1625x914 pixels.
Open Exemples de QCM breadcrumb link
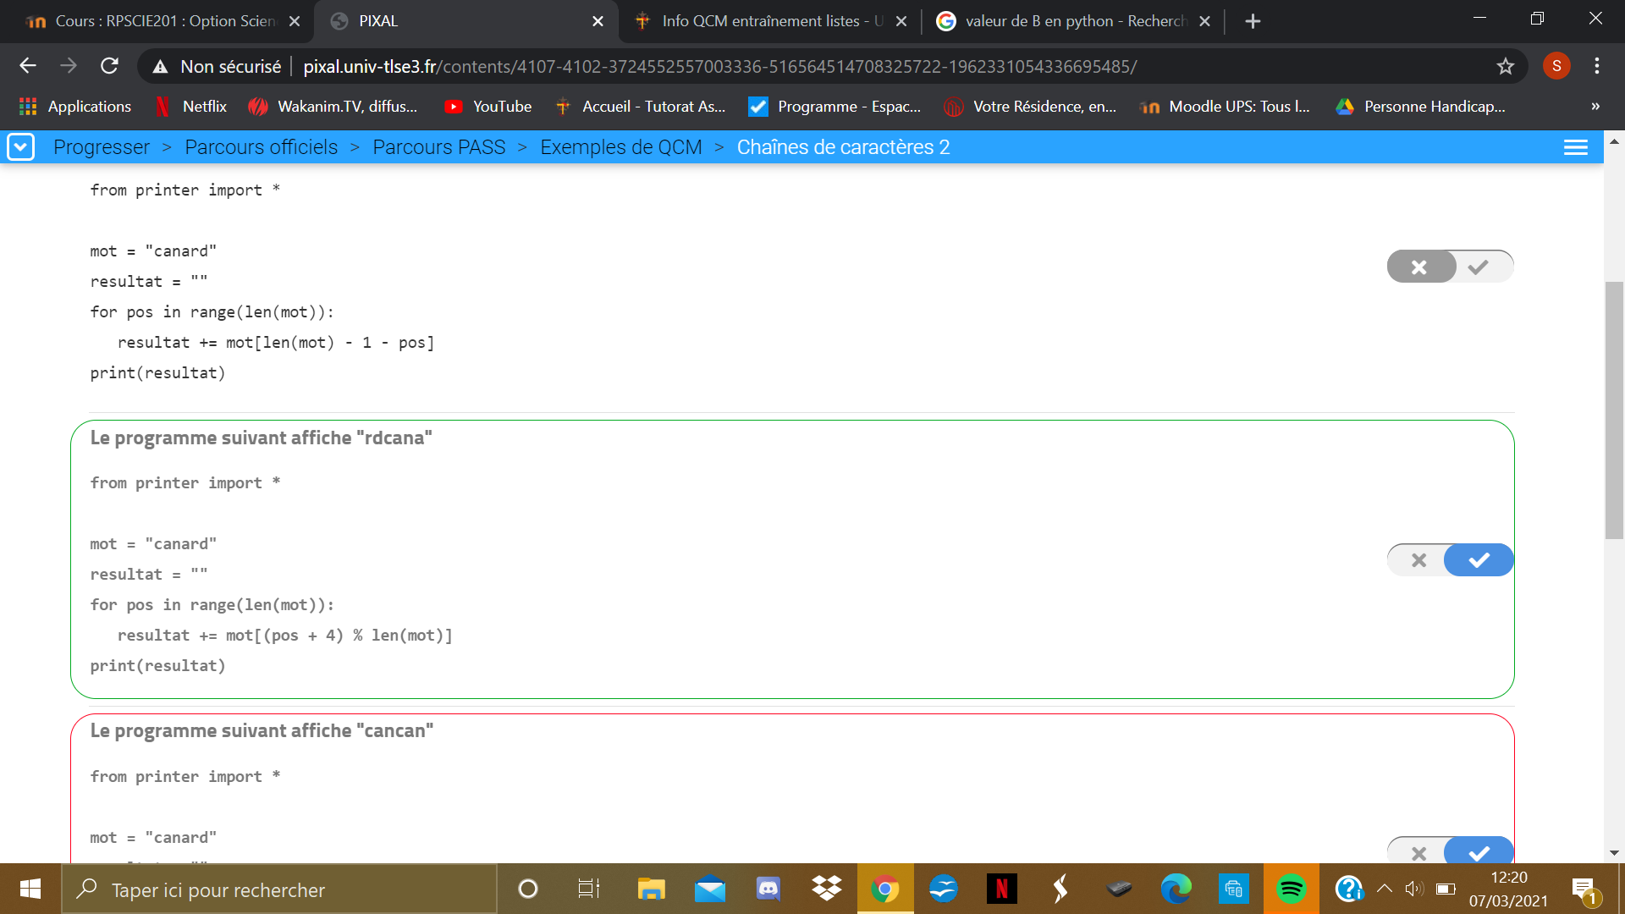click(620, 147)
